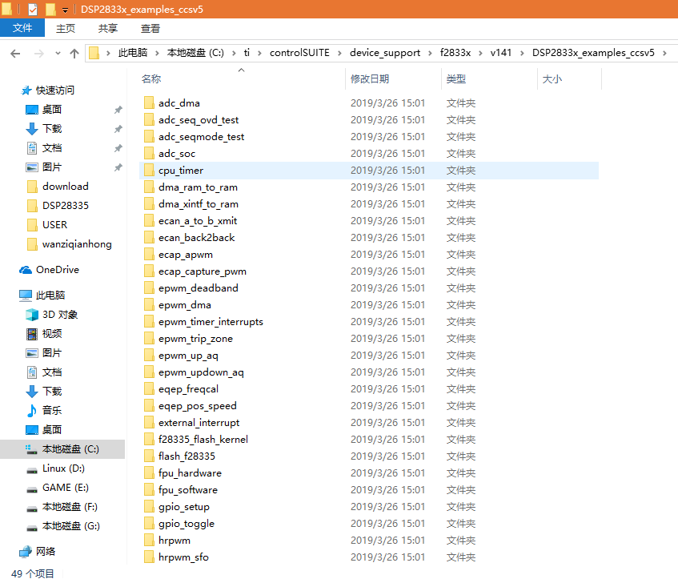Screen dimensions: 678x583
Task: Click New Folder icon in title bar
Action: click(50, 9)
